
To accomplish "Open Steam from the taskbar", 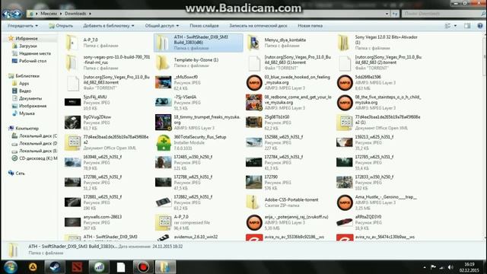I will click(x=55, y=267).
